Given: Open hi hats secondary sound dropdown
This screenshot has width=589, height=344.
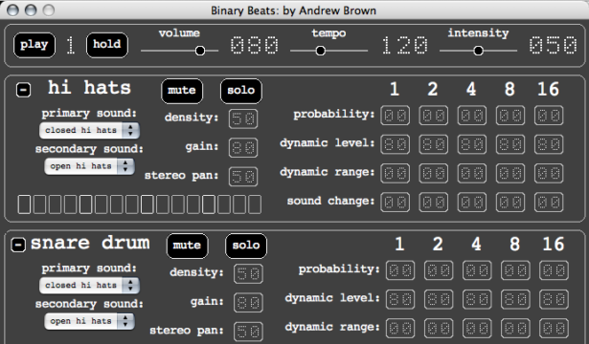Looking at the screenshot, I should point(89,166).
